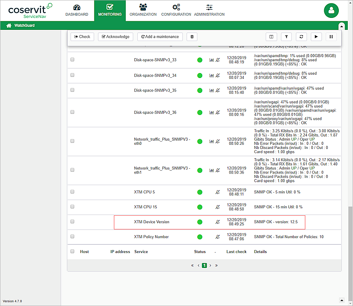Image resolution: width=353 pixels, height=306 pixels.
Task: Go to the last page in pagination
Action: pos(216,266)
